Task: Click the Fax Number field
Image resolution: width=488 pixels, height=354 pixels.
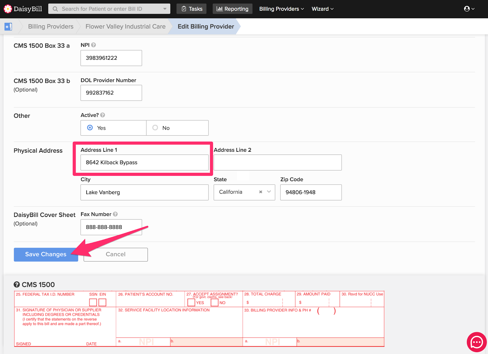Action: pos(111,227)
